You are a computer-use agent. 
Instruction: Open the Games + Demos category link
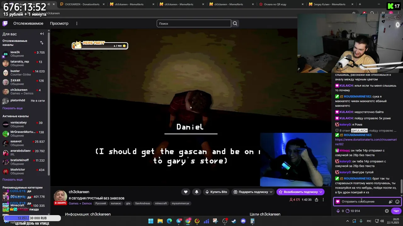[80, 203]
